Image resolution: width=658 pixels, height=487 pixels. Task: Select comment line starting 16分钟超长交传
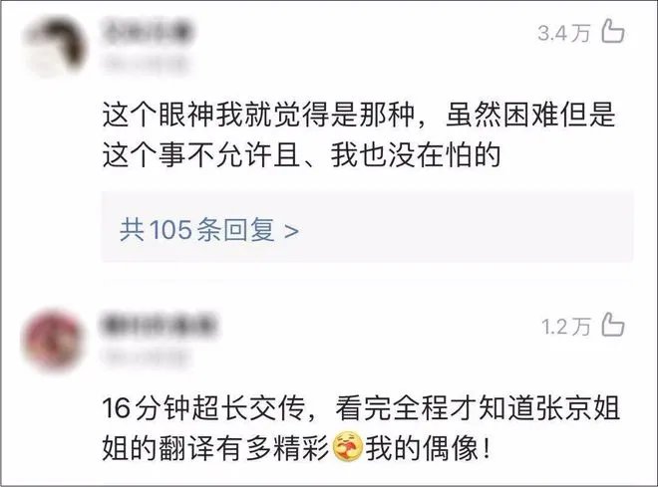361,407
